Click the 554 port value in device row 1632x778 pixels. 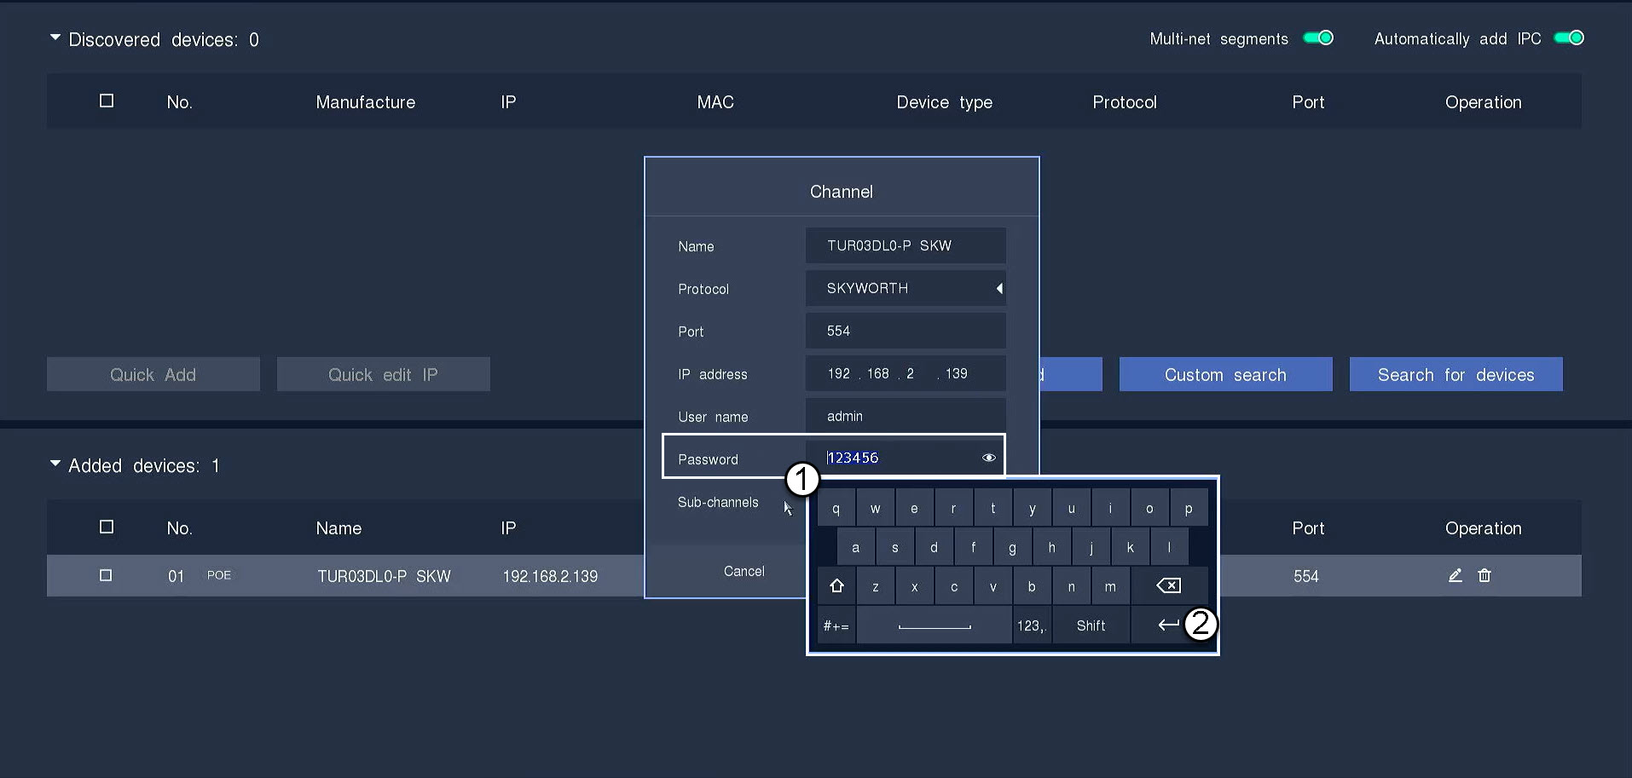click(x=1306, y=576)
